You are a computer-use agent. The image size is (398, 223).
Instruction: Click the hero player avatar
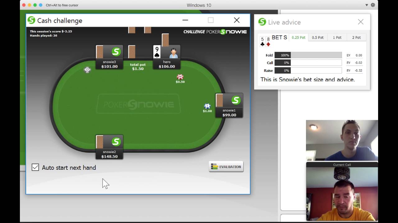click(x=174, y=52)
